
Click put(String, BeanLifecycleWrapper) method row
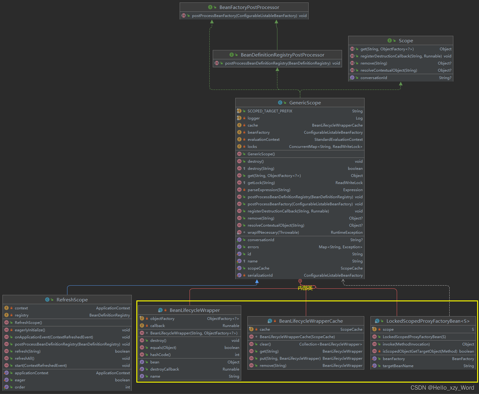[306, 358]
